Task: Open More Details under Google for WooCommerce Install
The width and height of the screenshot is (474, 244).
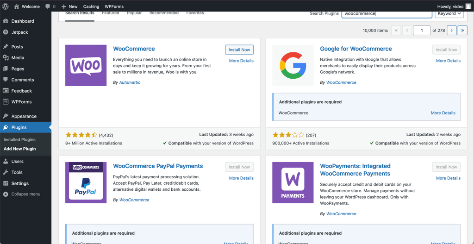Action: coord(448,61)
